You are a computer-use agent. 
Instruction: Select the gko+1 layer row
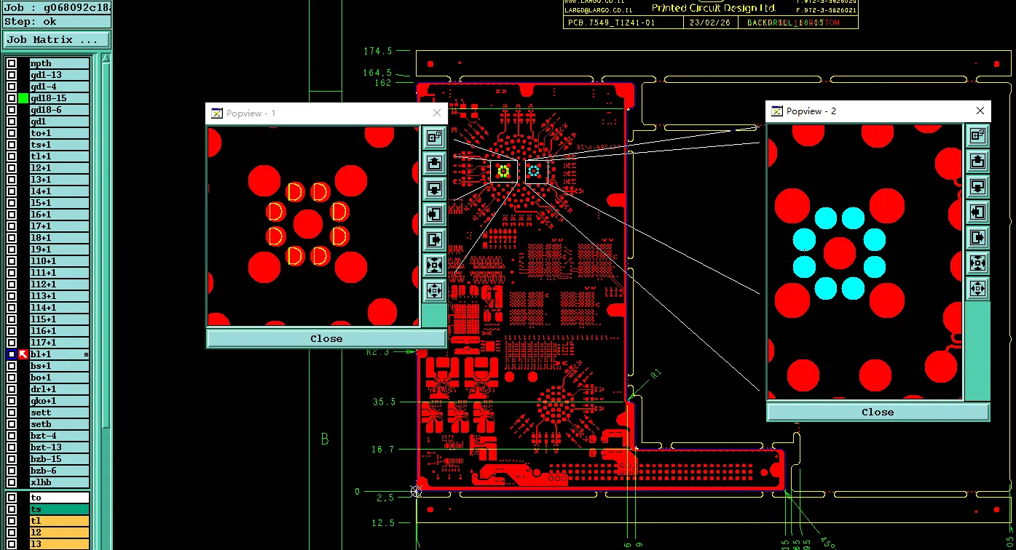[x=59, y=401]
